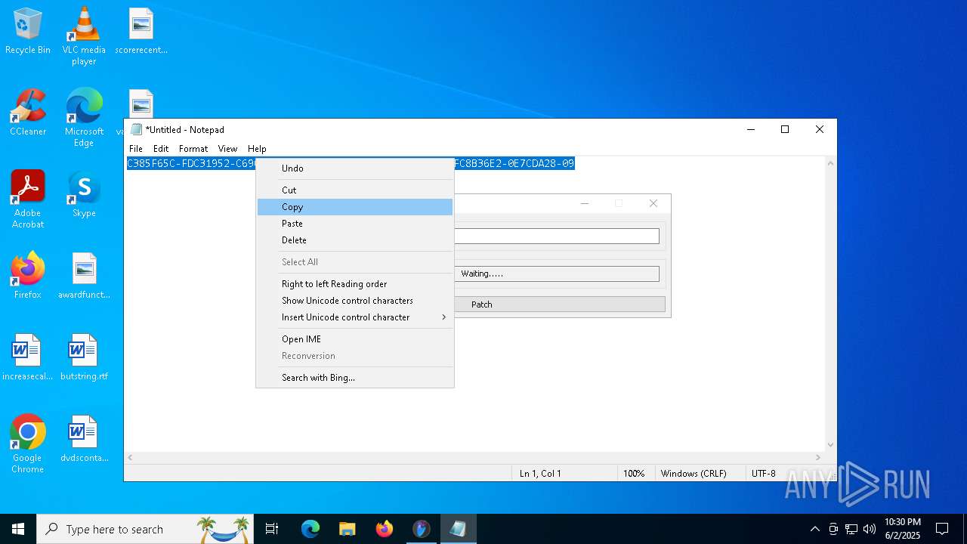Viewport: 967px width, 544px height.
Task: Open the View menu in Notepad
Action: pyautogui.click(x=227, y=149)
